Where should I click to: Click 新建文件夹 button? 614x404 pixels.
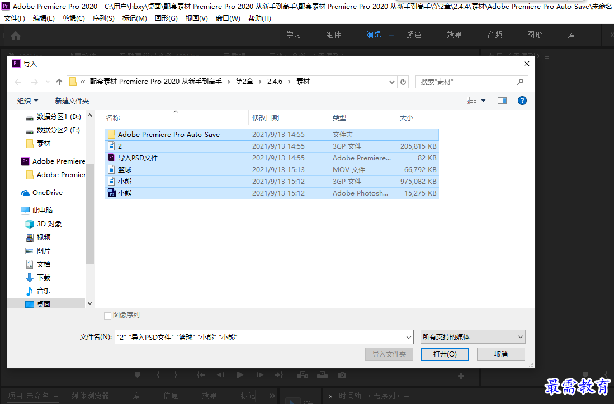[x=72, y=101]
